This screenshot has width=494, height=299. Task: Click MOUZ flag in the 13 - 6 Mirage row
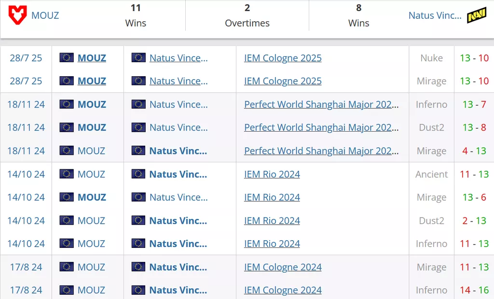(67, 197)
